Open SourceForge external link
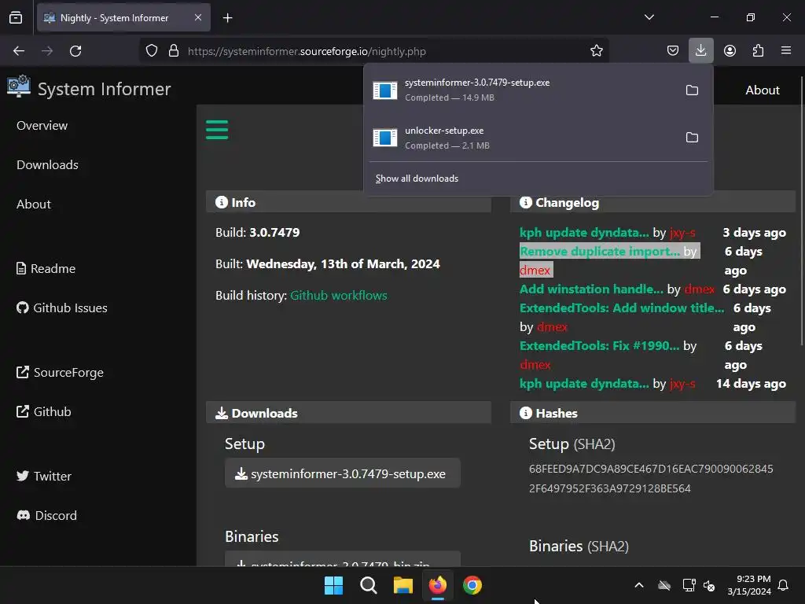Image resolution: width=805 pixels, height=604 pixels. coord(60,372)
